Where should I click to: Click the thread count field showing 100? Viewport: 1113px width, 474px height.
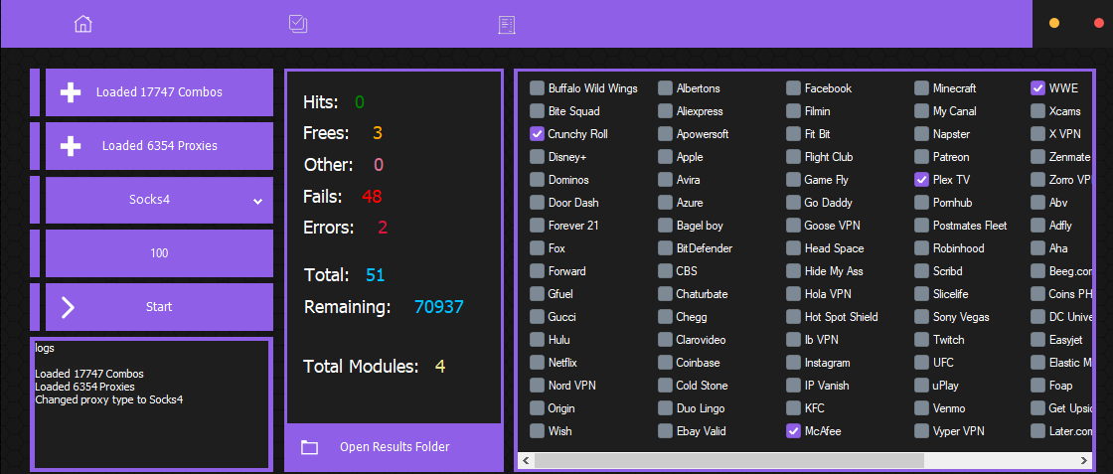coord(159,253)
